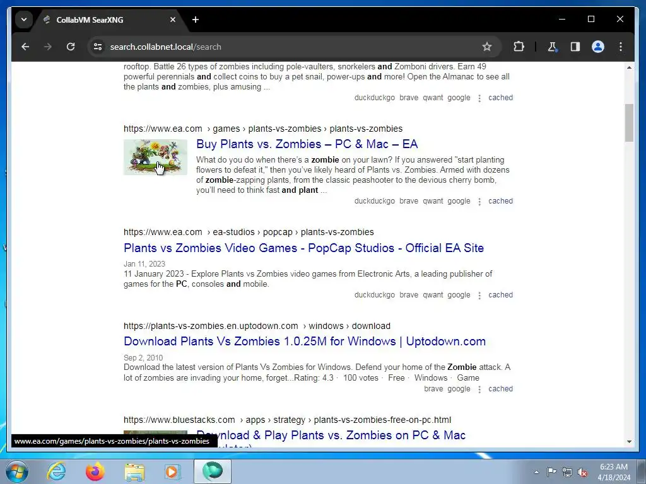Minimize the browser window
This screenshot has width=646, height=484.
click(x=562, y=19)
